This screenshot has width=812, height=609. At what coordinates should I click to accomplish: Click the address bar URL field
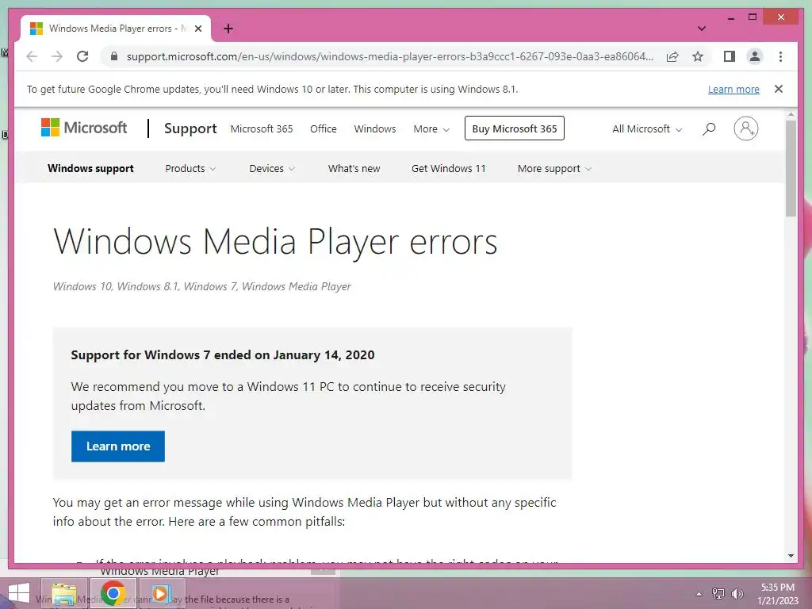(390, 56)
